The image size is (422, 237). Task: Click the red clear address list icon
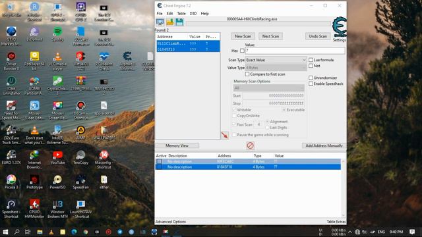tap(250, 145)
